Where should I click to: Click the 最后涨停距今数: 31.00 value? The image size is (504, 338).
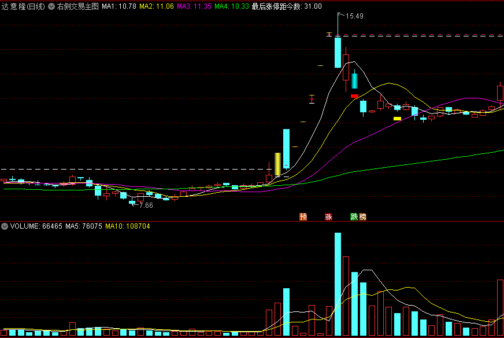click(287, 6)
